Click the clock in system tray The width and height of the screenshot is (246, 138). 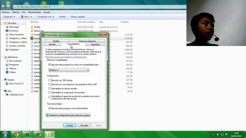coord(236,135)
